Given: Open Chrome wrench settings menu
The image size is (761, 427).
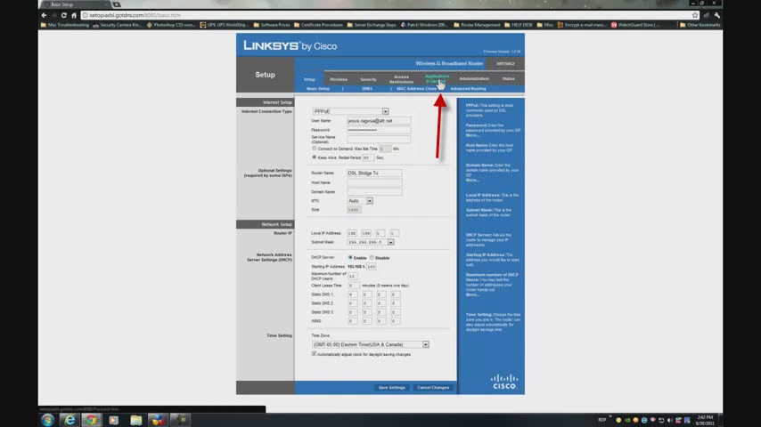Looking at the screenshot, I should click(x=716, y=15).
